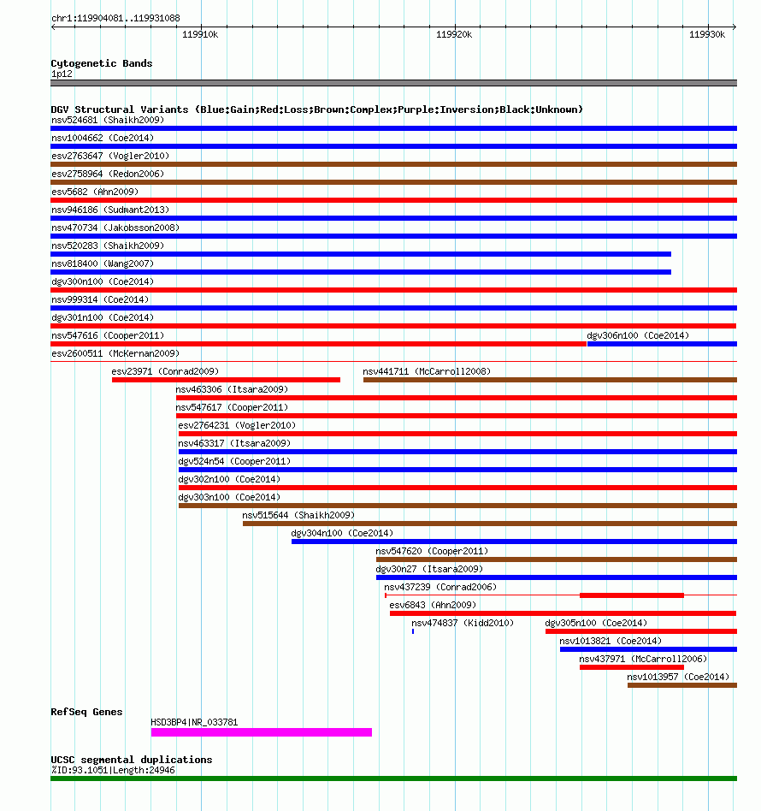
Task: Select the nsv520283 (Shaikh2009) label
Action: (108, 246)
